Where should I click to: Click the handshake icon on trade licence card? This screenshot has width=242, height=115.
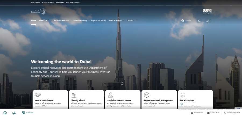pyautogui.click(x=38, y=95)
